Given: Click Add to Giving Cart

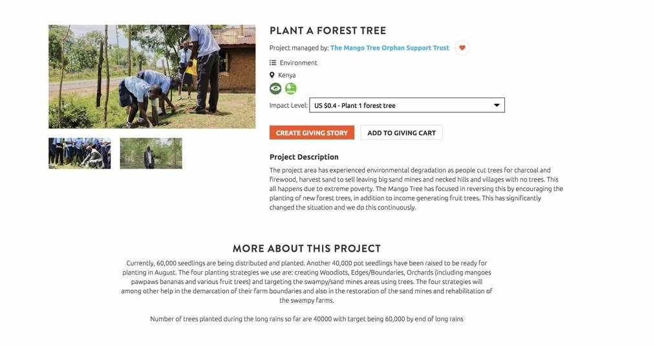Looking at the screenshot, I should [402, 132].
